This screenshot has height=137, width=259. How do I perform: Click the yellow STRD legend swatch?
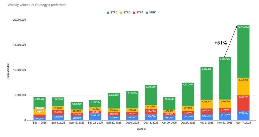121,12
